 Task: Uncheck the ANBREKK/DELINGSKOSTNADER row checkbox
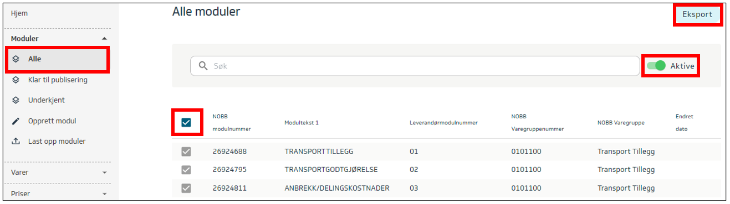186,188
